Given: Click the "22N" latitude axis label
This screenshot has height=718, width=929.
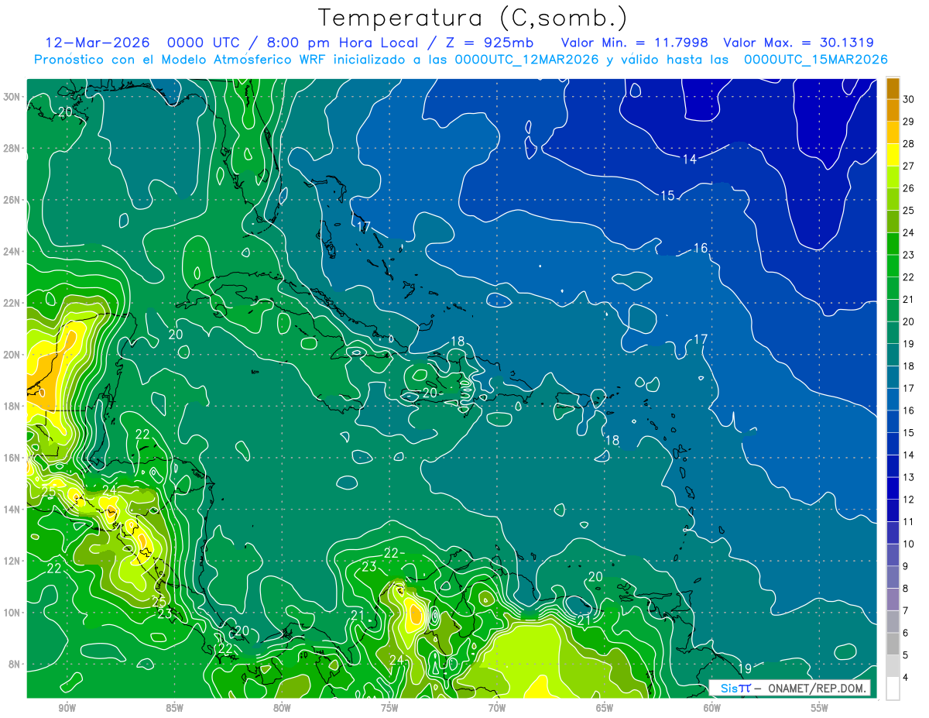Looking at the screenshot, I should pos(12,303).
